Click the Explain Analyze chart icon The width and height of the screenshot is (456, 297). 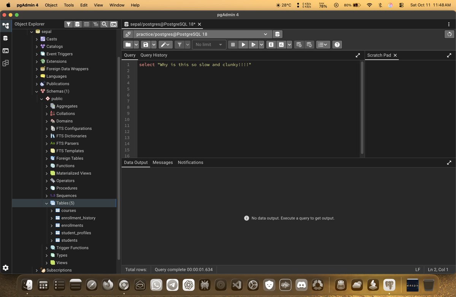point(281,45)
